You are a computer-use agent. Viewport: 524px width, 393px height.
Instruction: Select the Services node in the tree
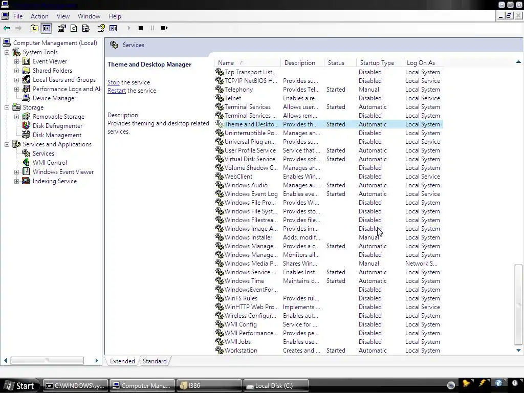pos(43,154)
